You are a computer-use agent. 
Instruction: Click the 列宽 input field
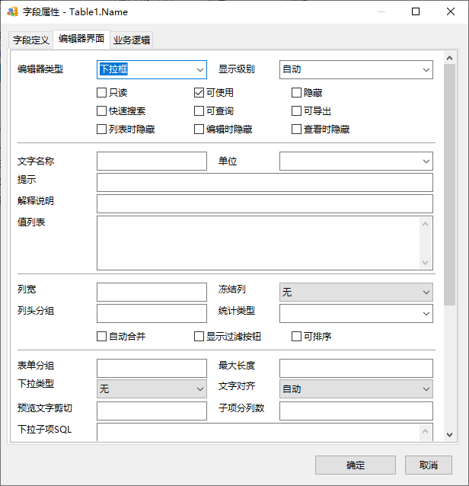pyautogui.click(x=152, y=292)
